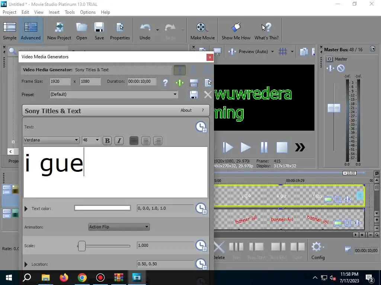Screen dimensions: 381x285
Task: Open the Undo history dropdown arrow
Action: pyautogui.click(x=157, y=30)
